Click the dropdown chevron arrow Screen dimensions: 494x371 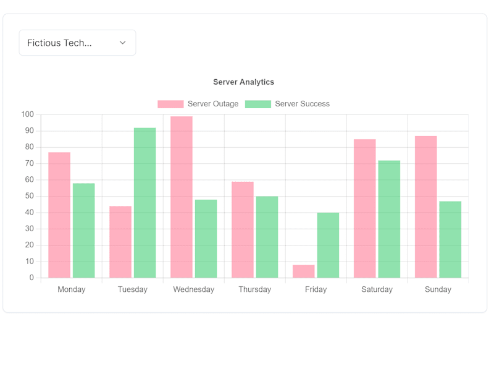[x=122, y=43]
